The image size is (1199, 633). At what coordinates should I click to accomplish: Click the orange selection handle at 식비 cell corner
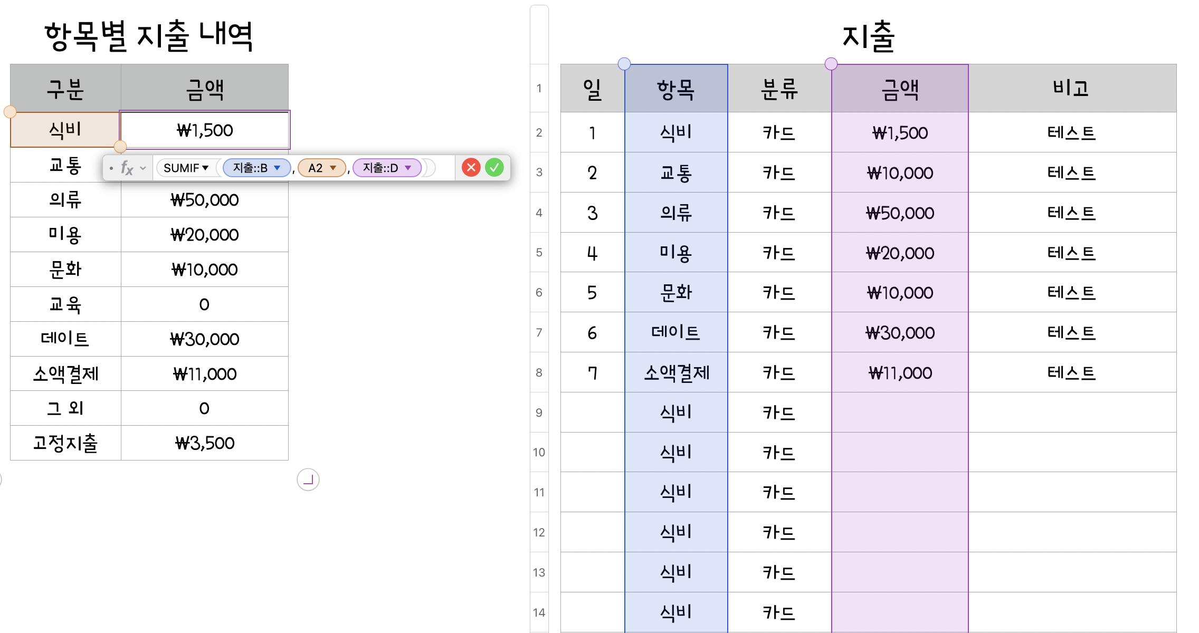pos(120,146)
